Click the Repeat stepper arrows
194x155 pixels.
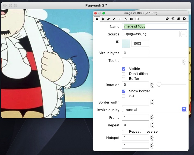point(152,125)
